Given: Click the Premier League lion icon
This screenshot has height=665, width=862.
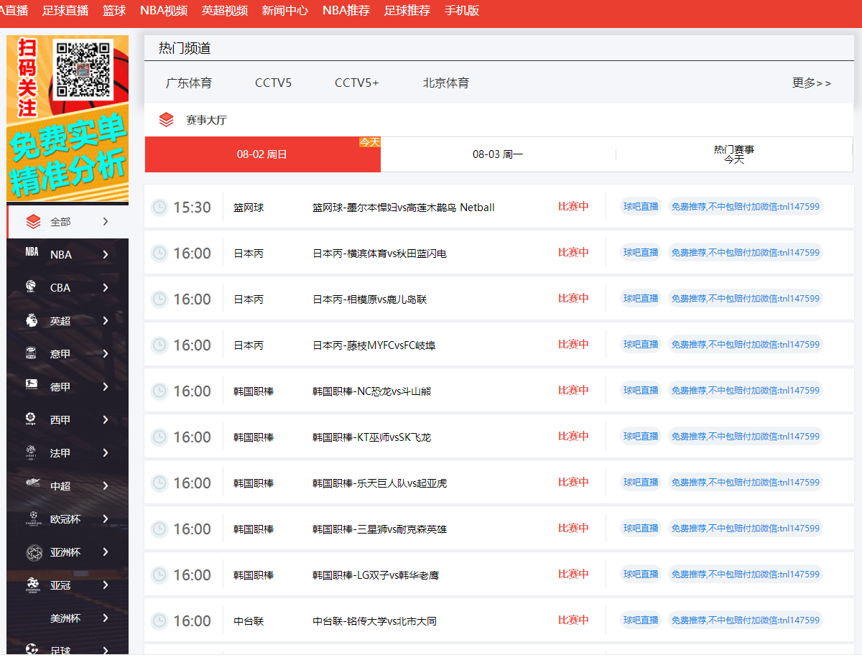Looking at the screenshot, I should (32, 320).
